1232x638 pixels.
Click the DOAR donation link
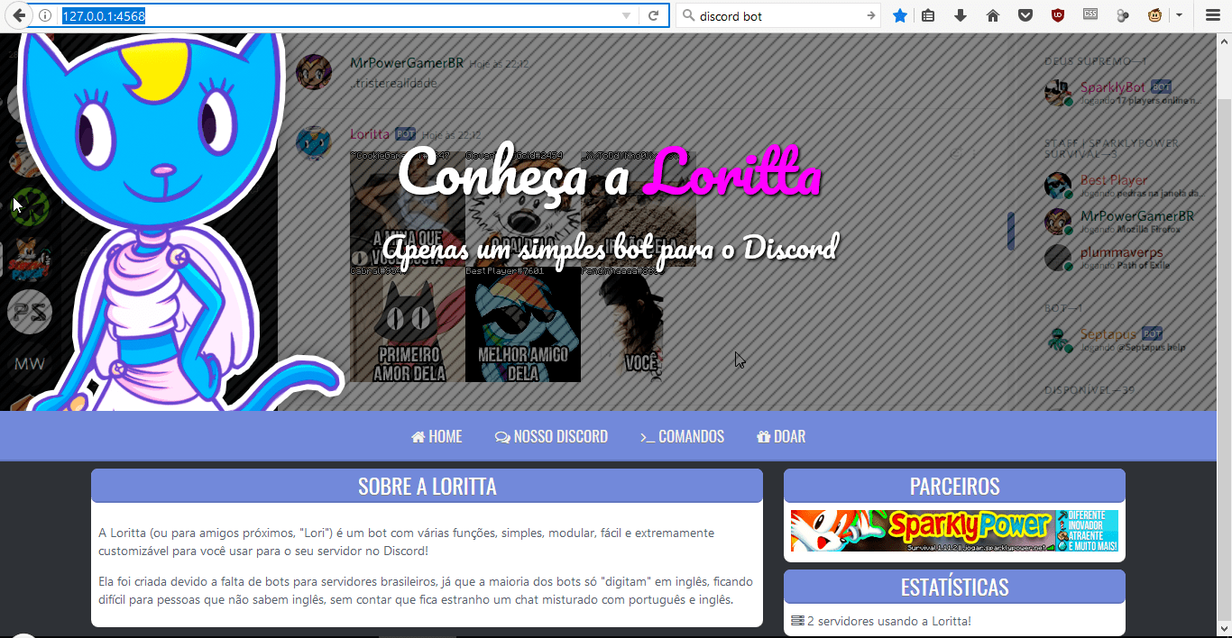[781, 437]
